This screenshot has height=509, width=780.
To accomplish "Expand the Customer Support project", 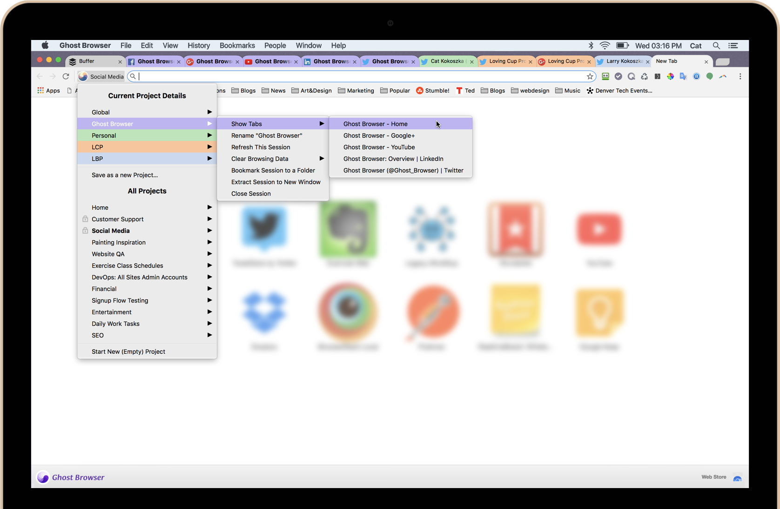I will pyautogui.click(x=209, y=219).
